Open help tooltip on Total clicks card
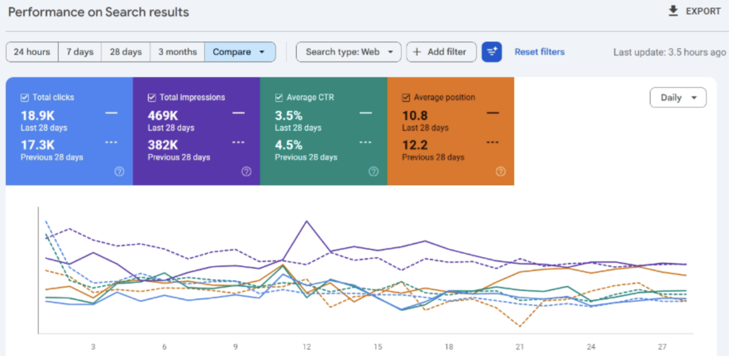729x356 pixels. point(120,172)
